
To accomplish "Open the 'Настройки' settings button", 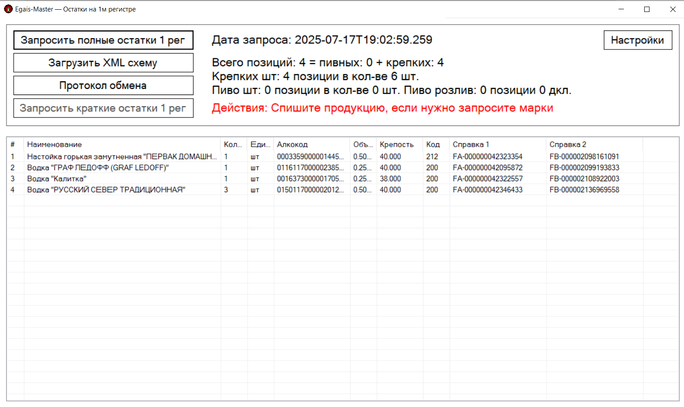I will [x=637, y=40].
